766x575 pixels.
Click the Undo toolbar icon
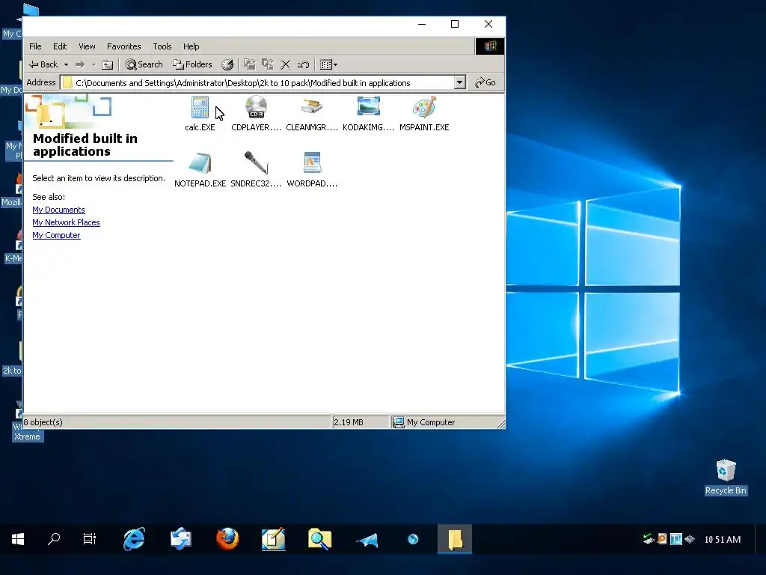pyautogui.click(x=304, y=64)
